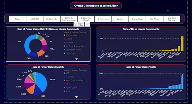The height and width of the screenshot is (104, 193).
Task: Click the Bracket Fan (Royal) legend marker
Action: 64,50
